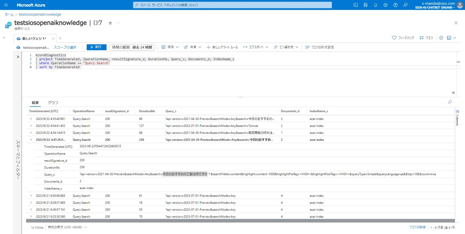
Task: Sort by TimeGenerated [UTC] column header
Action: click(43, 111)
